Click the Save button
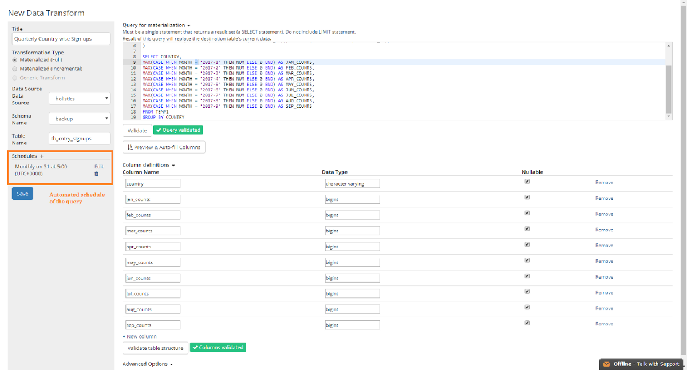687x370 pixels. click(22, 194)
